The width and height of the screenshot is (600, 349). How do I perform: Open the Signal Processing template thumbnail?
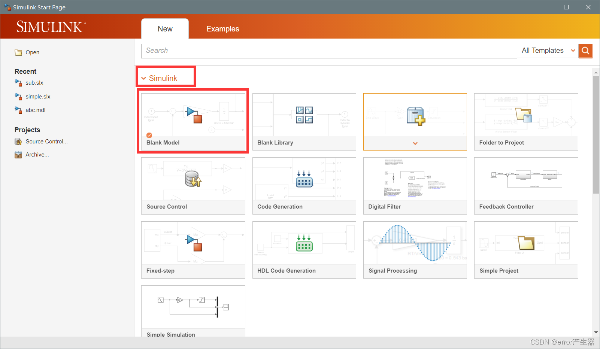point(415,243)
